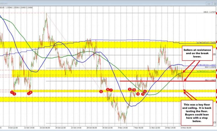
Task: Select the red marker labeled 12
Action: click(x=145, y=91)
